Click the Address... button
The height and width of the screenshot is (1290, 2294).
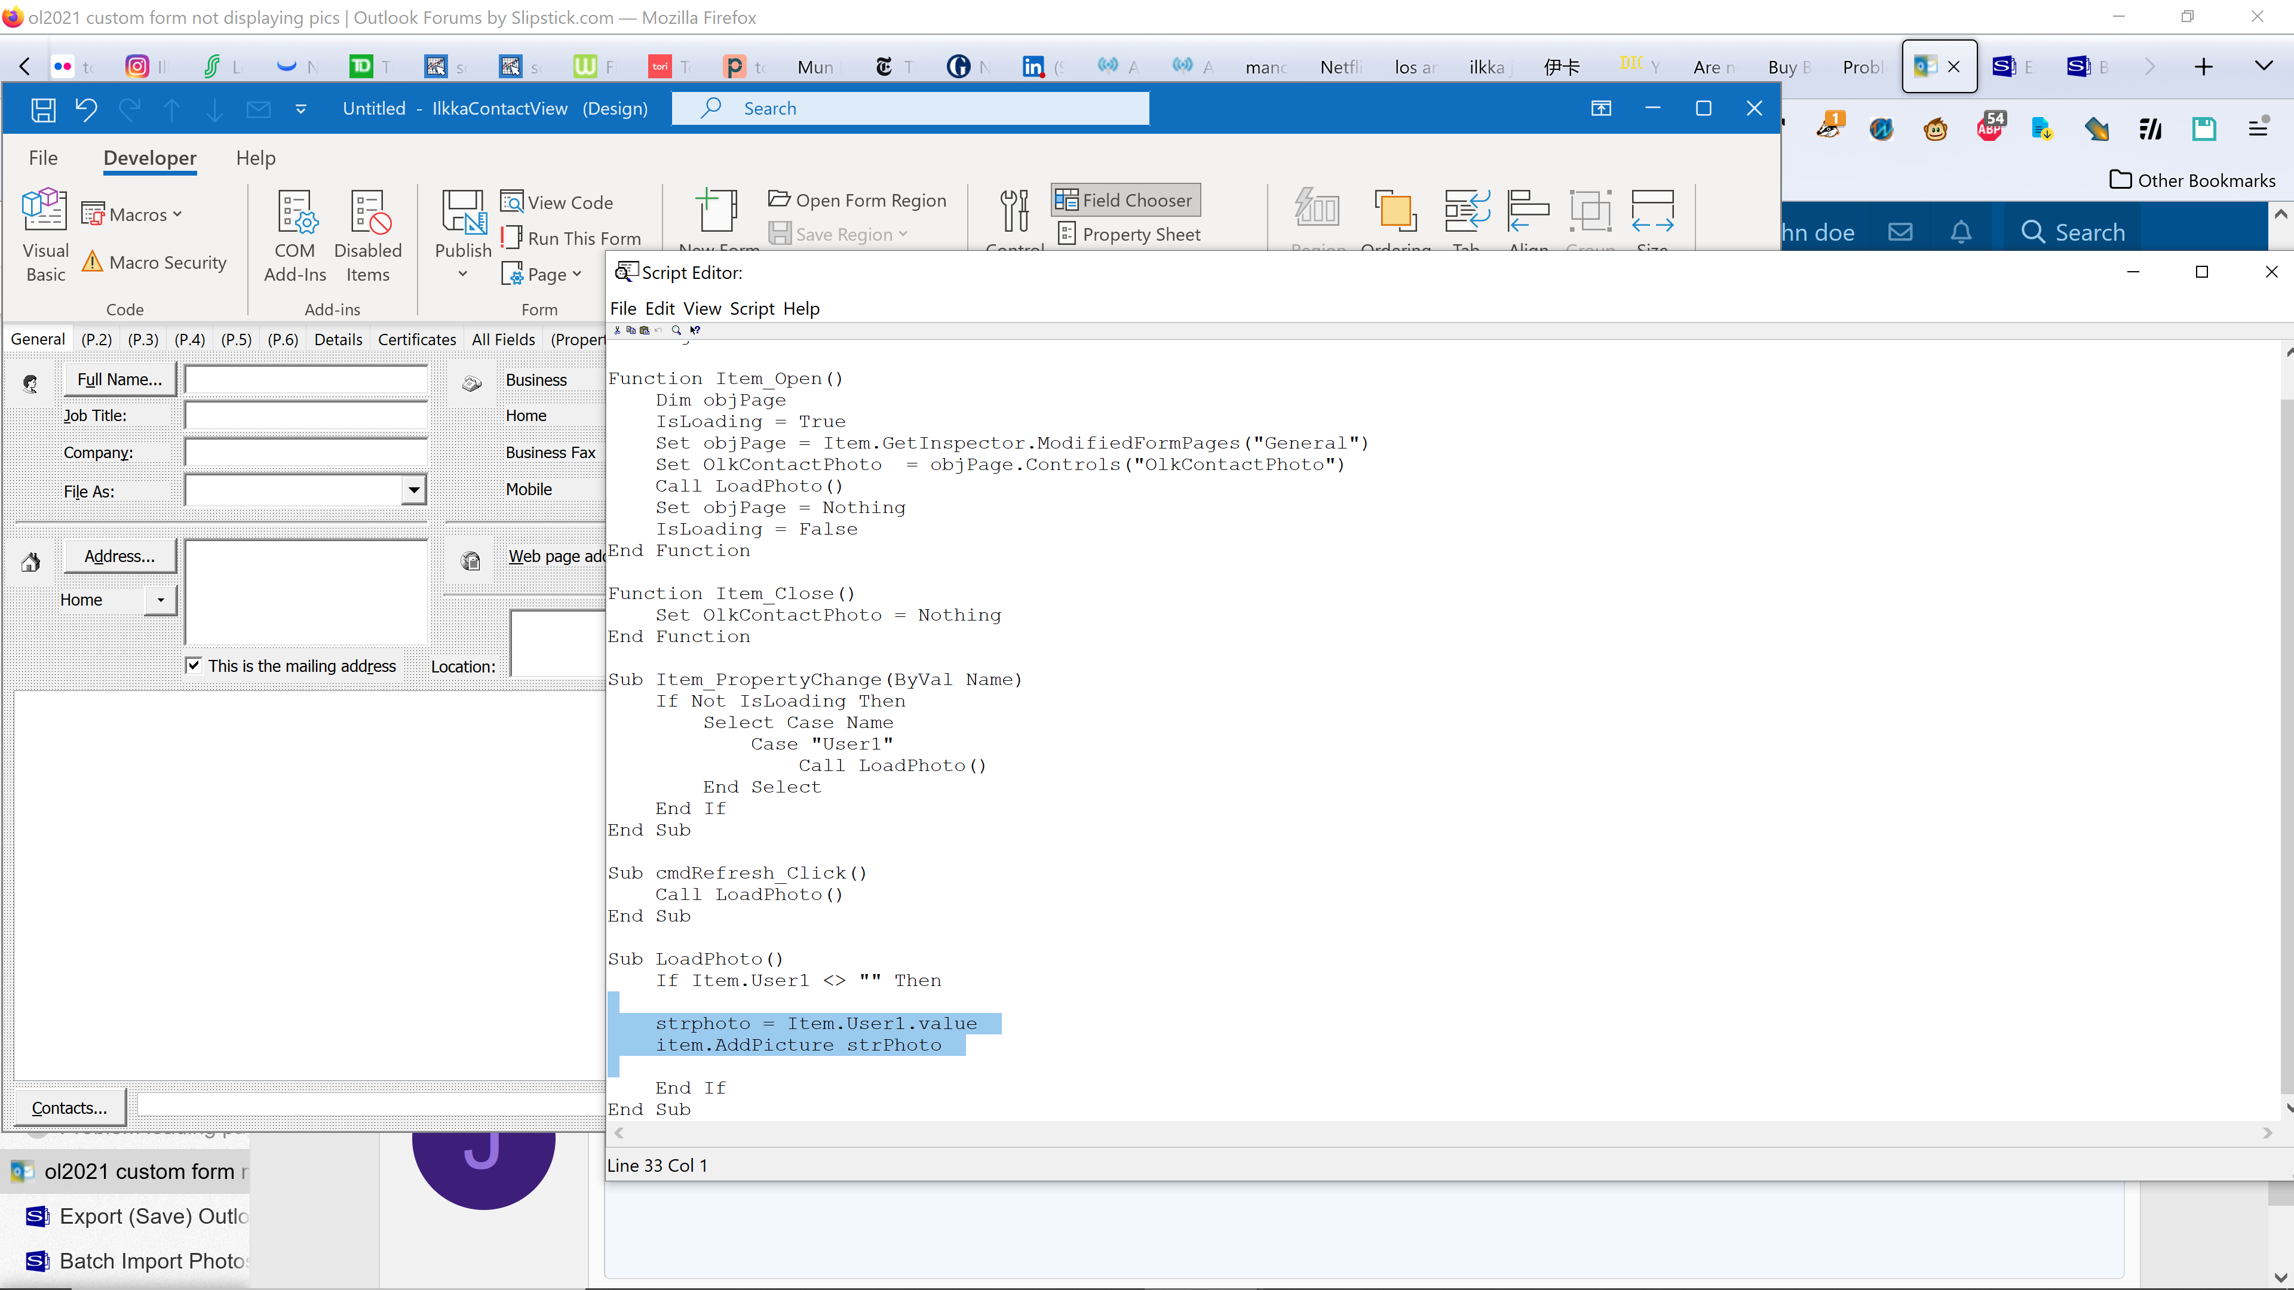point(119,557)
